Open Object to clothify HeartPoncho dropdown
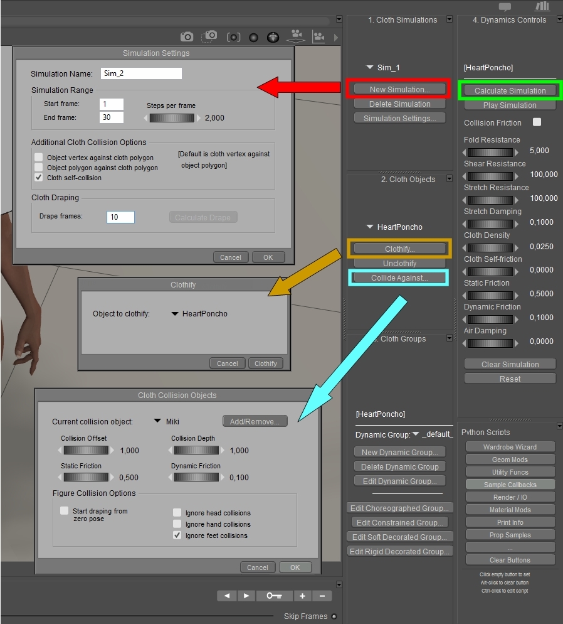This screenshot has width=563, height=624. [x=199, y=314]
